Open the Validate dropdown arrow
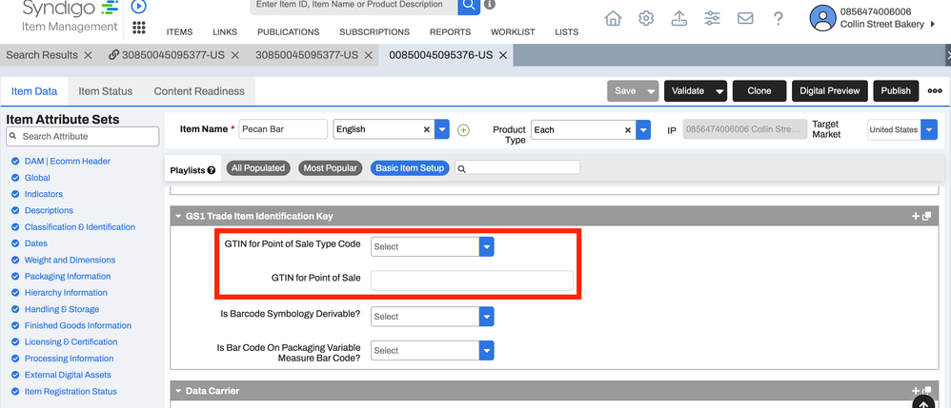 point(719,90)
